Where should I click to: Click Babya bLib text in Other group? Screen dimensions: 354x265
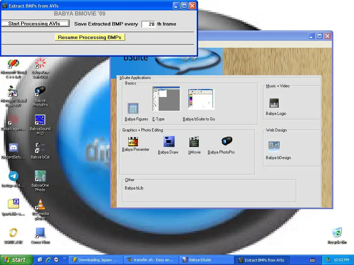[x=134, y=188]
